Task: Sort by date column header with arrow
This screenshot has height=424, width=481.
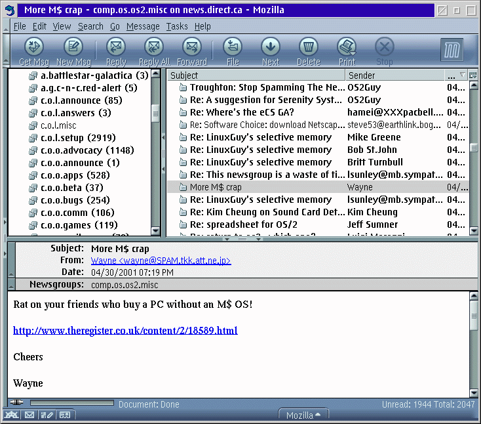Action: [456, 75]
